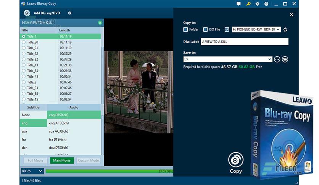Image resolution: width=319 pixels, height=185 pixels.
Task: Click the browse ellipsis icon beside Save to
Action: [277, 59]
